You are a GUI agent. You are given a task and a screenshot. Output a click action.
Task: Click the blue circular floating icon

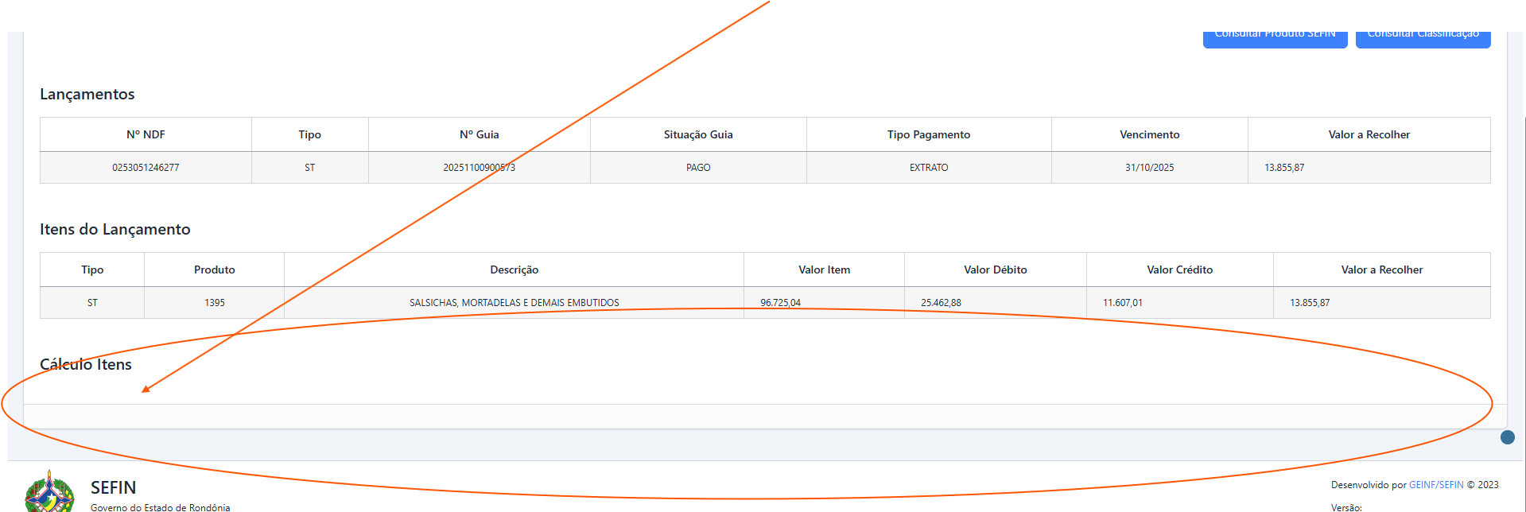click(1507, 437)
